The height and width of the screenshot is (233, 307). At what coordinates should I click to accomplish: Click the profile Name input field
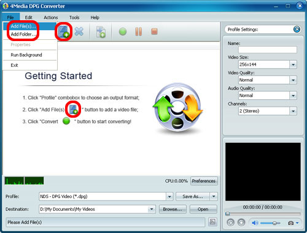point(268,50)
